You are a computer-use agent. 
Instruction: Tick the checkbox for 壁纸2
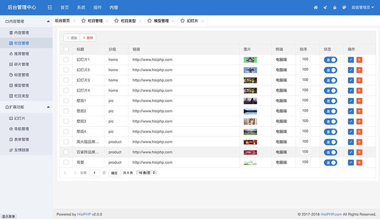[66, 111]
